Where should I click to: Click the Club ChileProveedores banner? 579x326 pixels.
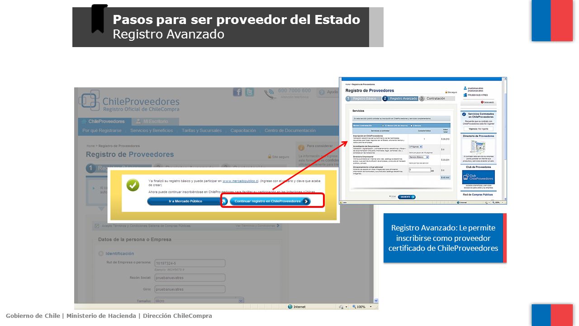point(479,177)
